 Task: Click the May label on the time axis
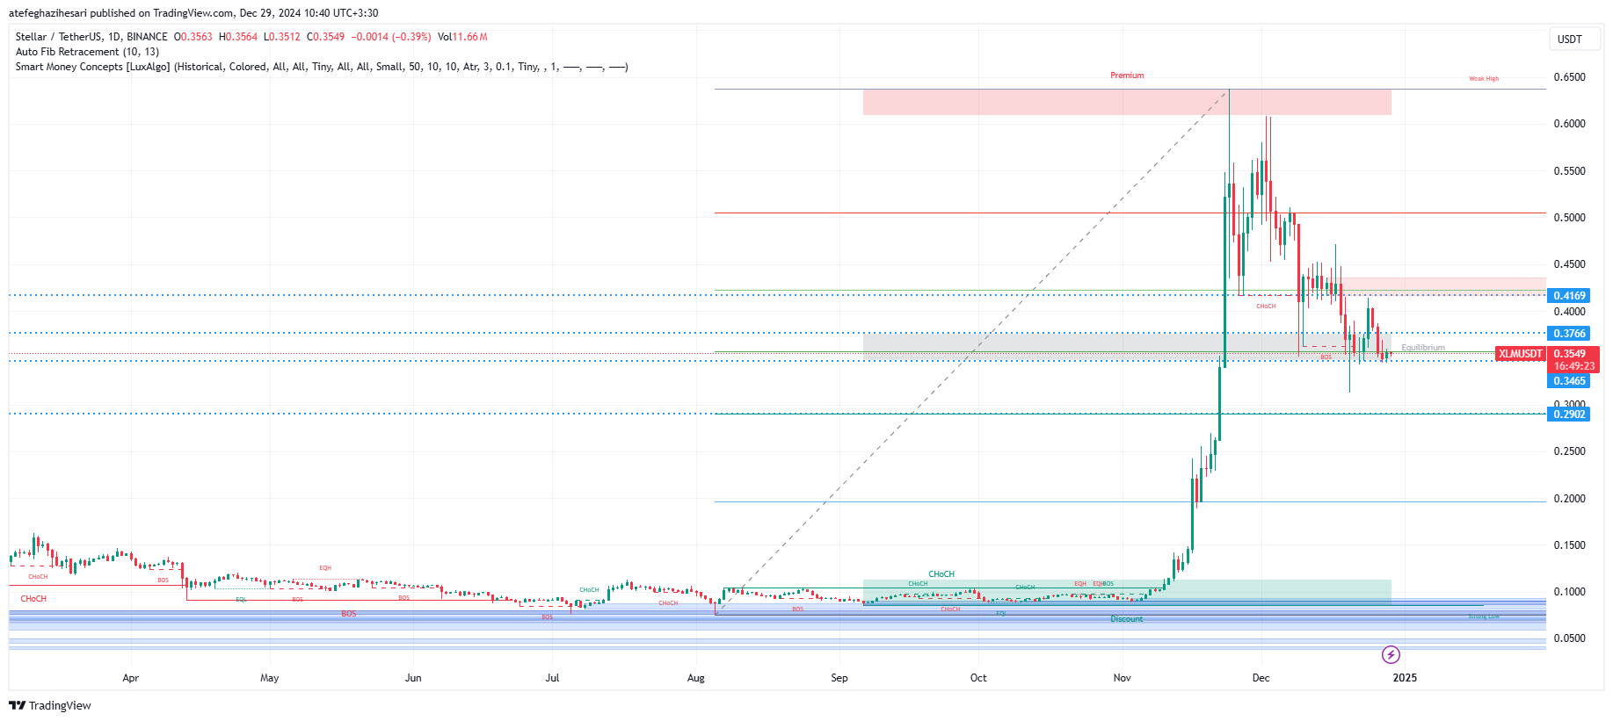(270, 678)
